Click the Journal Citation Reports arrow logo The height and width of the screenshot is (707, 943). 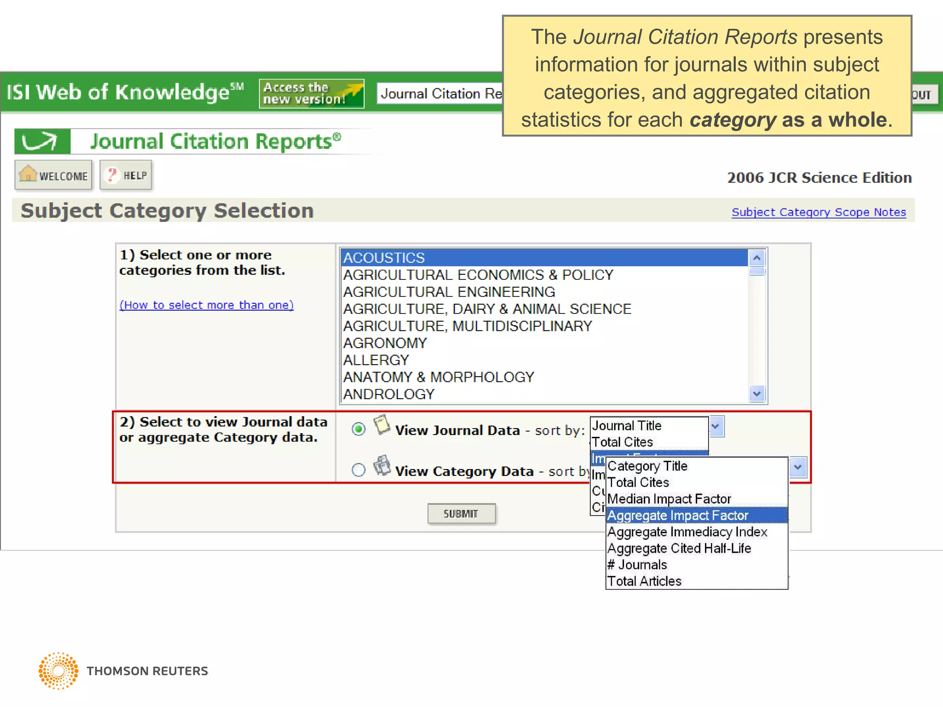(42, 141)
